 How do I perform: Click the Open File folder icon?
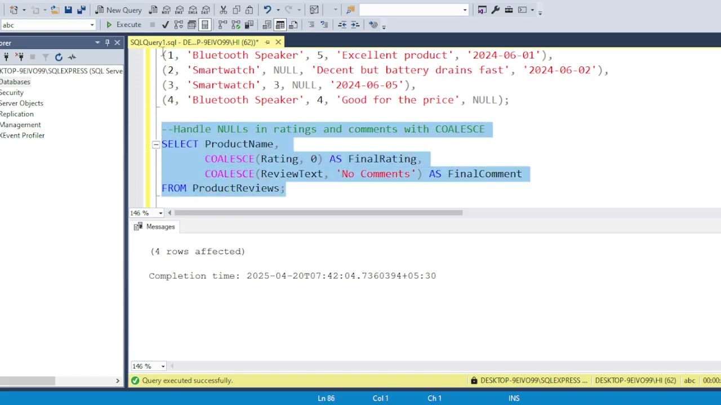point(55,10)
